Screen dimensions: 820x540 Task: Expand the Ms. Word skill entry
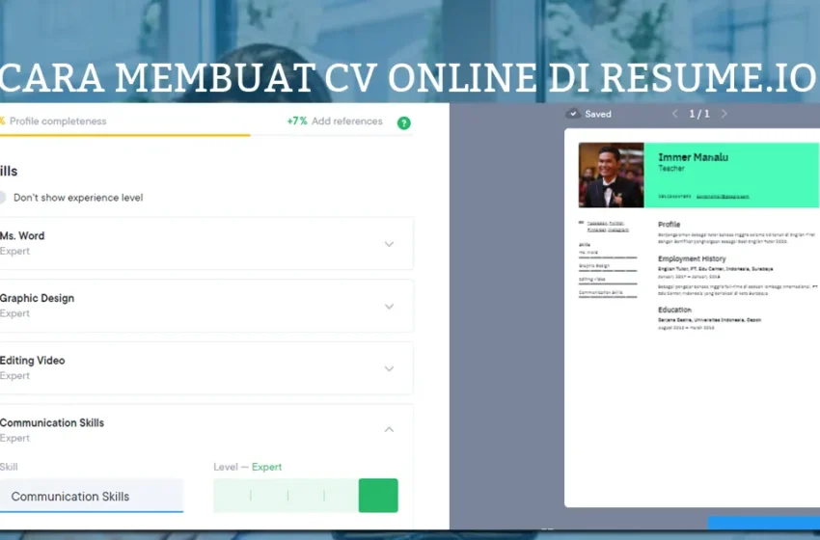[389, 244]
